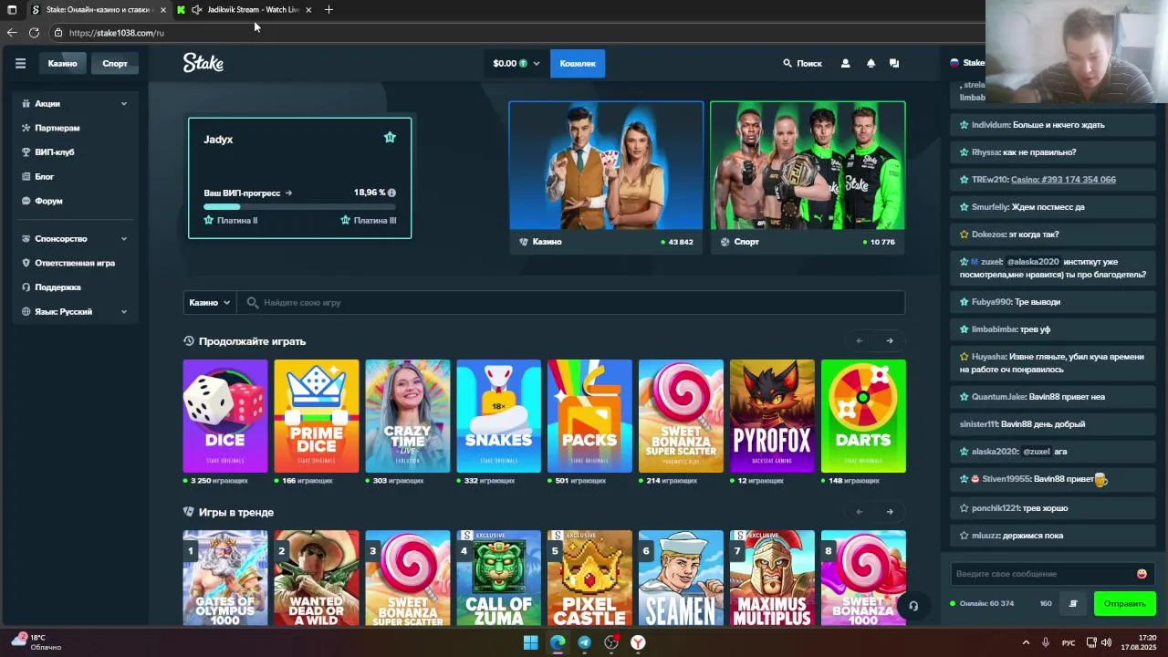Open the Edge browser taskbar icon
The width and height of the screenshot is (1168, 657).
pyautogui.click(x=557, y=642)
